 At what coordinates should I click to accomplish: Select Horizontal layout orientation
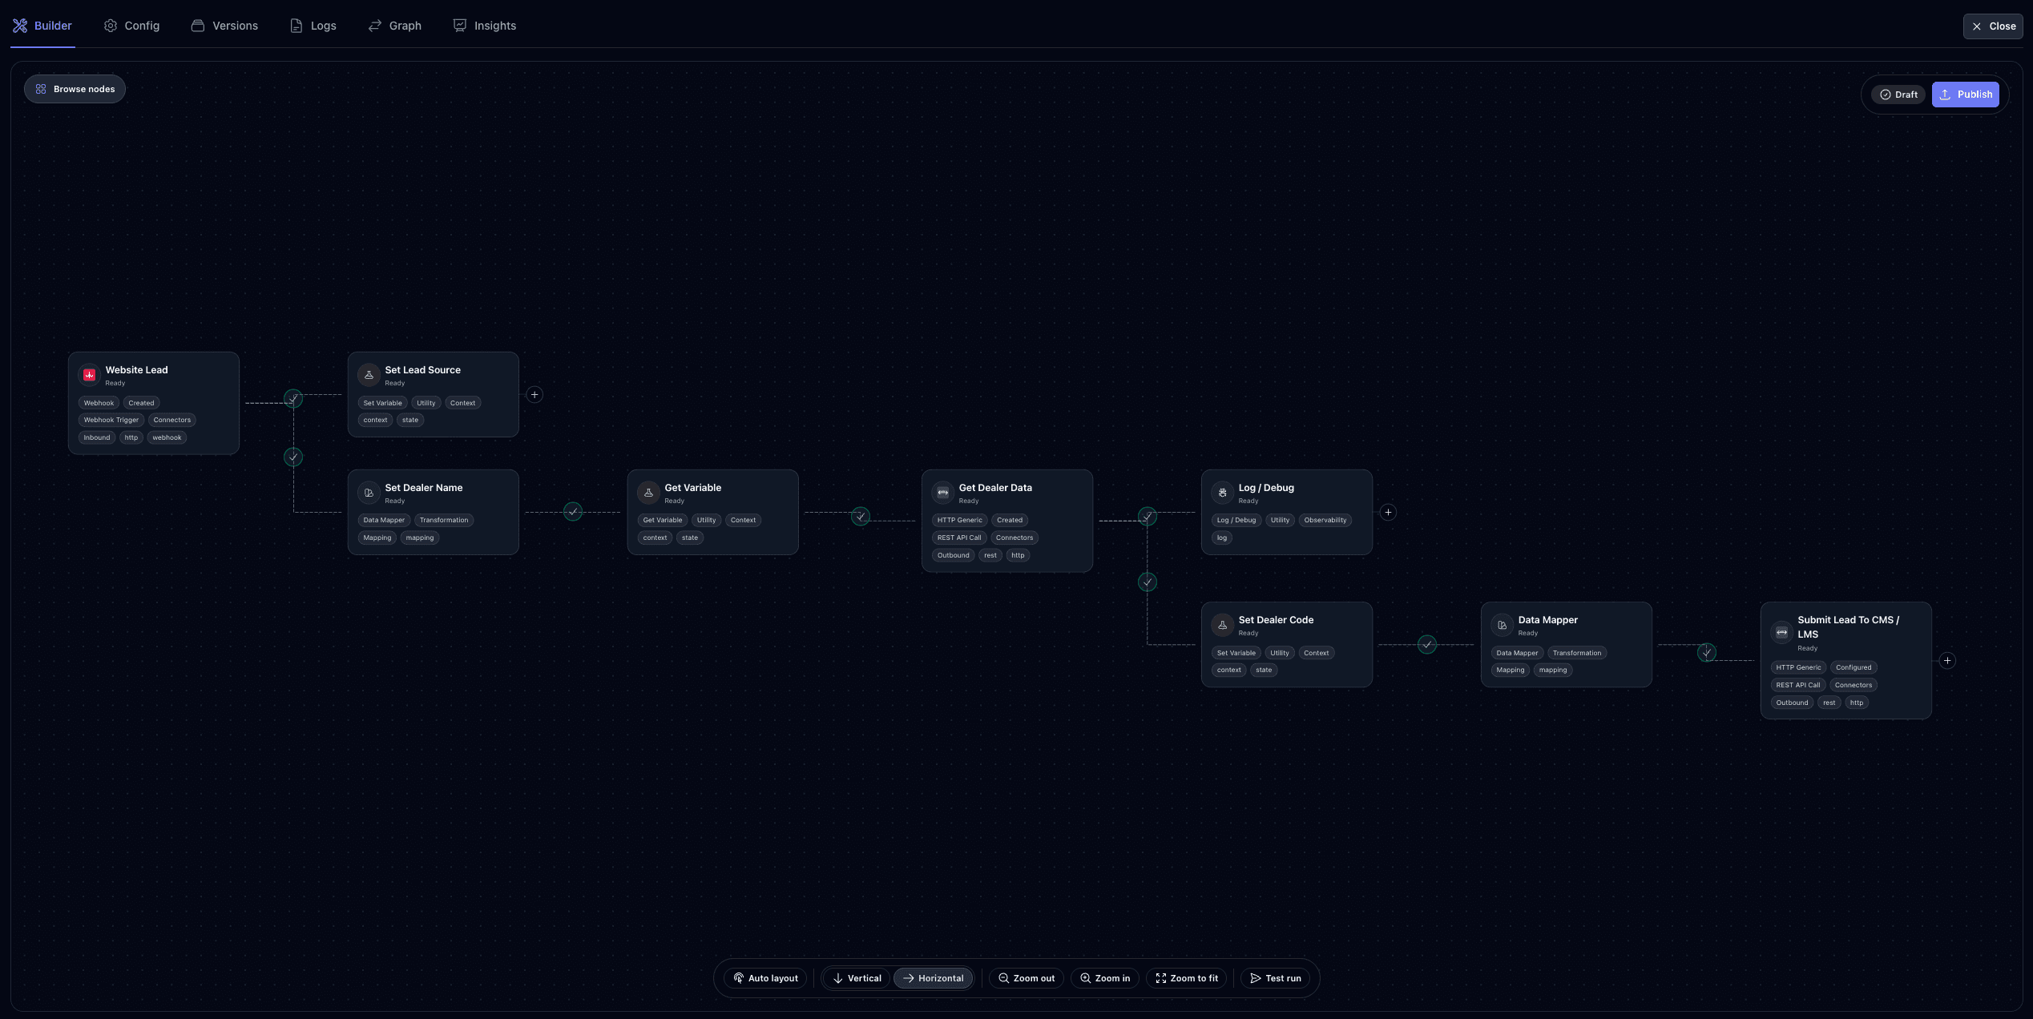(933, 978)
